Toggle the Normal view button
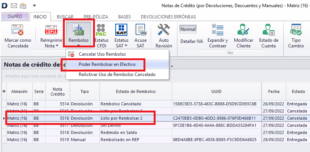 point(188,29)
